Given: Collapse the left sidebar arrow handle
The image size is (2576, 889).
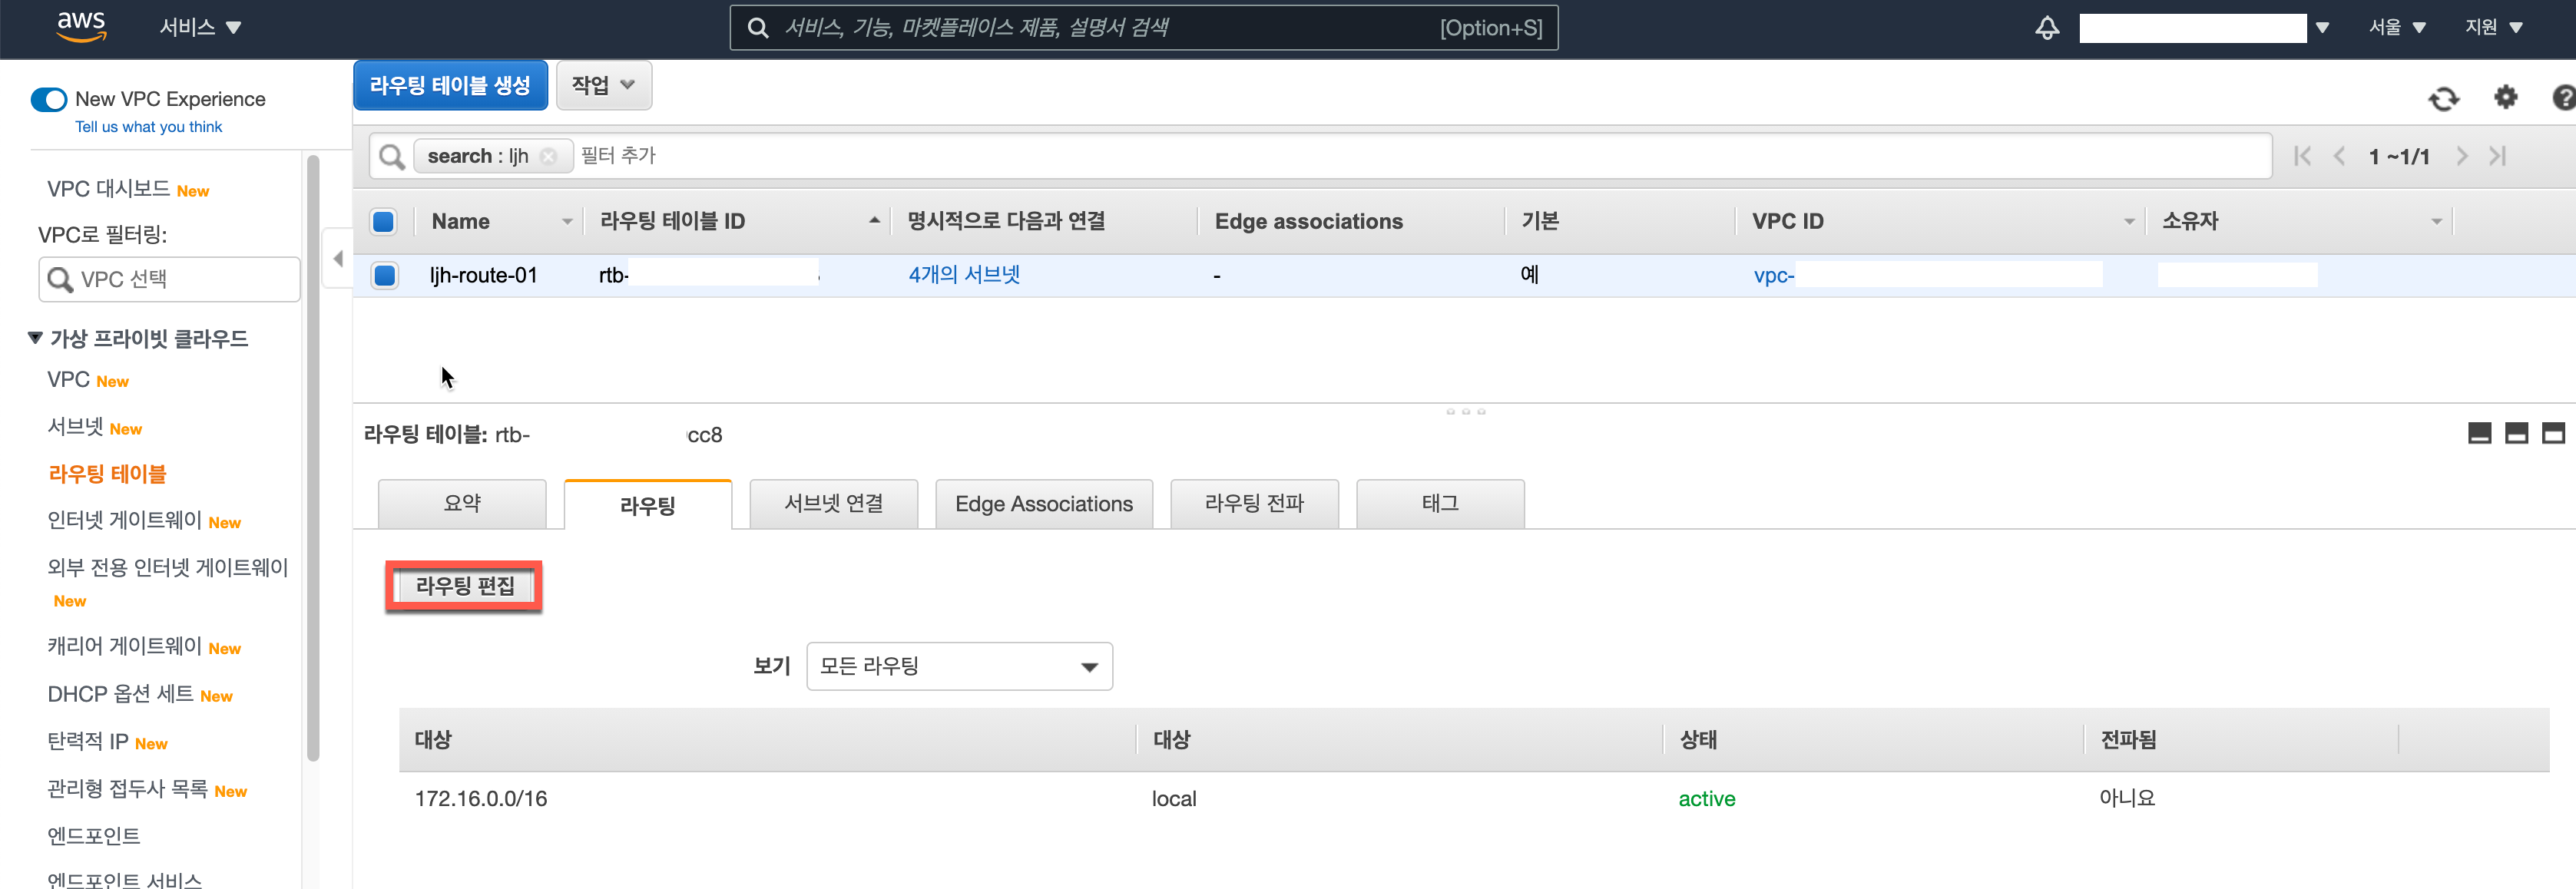Looking at the screenshot, I should point(338,259).
